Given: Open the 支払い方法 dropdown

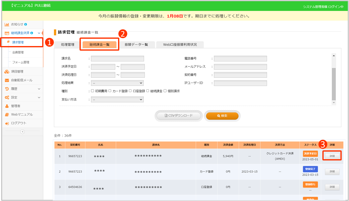Looking at the screenshot, I should pos(117,99).
